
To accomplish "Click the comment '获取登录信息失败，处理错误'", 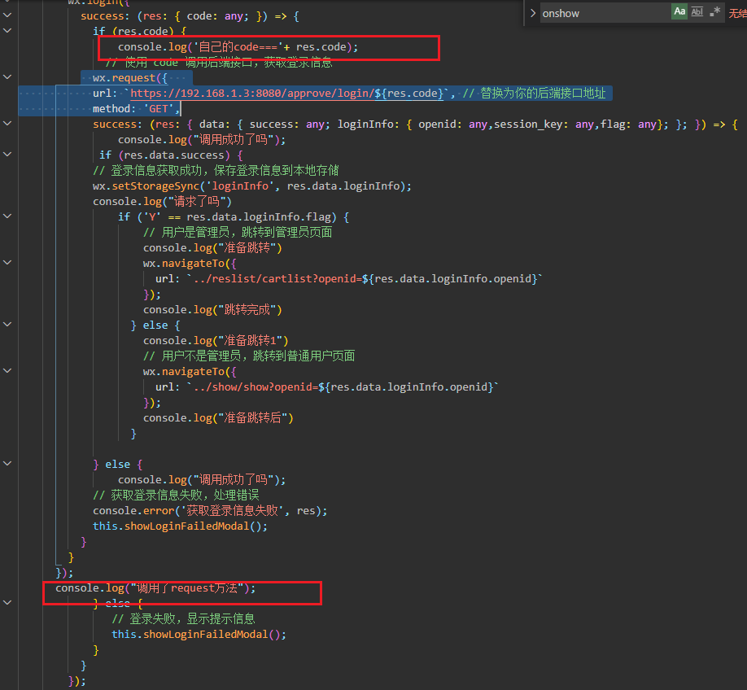I will coord(176,495).
